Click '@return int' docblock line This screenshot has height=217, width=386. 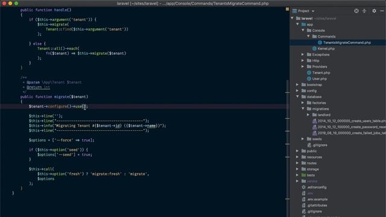[x=38, y=87]
